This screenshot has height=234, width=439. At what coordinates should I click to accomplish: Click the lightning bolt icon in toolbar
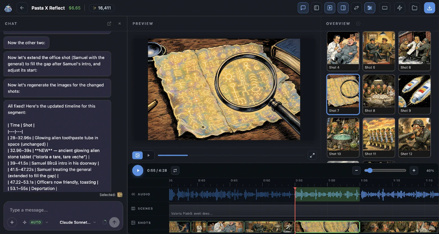click(x=400, y=8)
